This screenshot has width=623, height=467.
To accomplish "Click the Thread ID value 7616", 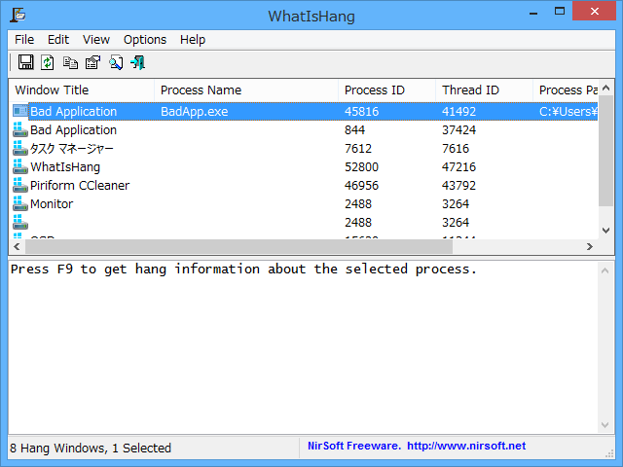I will tap(456, 149).
